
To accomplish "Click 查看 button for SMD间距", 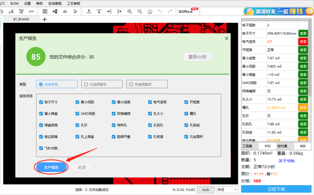I will 303,83.
